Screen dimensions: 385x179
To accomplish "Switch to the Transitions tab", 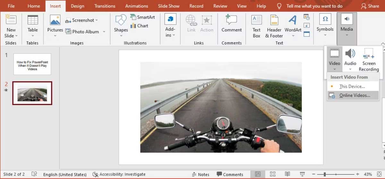I will (105, 6).
